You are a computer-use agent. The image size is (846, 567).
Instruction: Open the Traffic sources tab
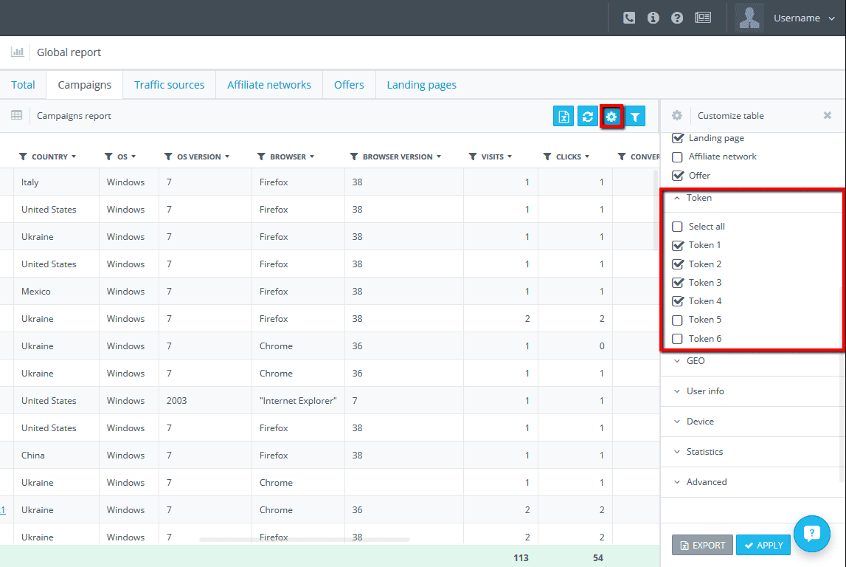tap(170, 85)
